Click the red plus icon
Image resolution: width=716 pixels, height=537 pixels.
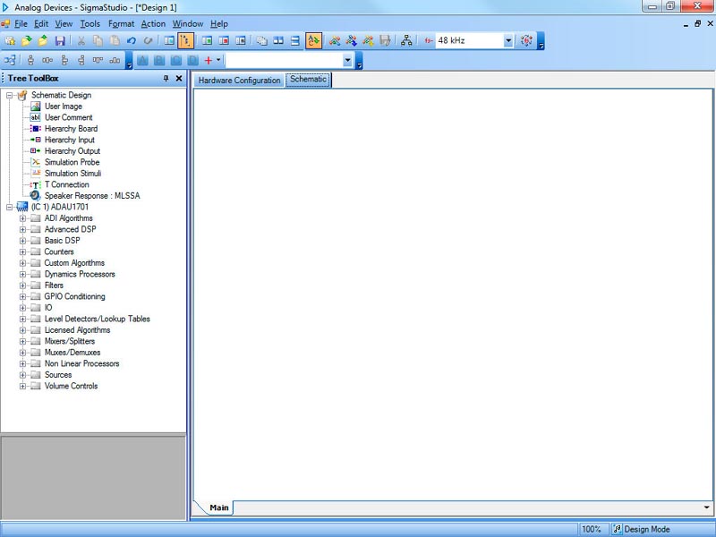click(x=209, y=60)
